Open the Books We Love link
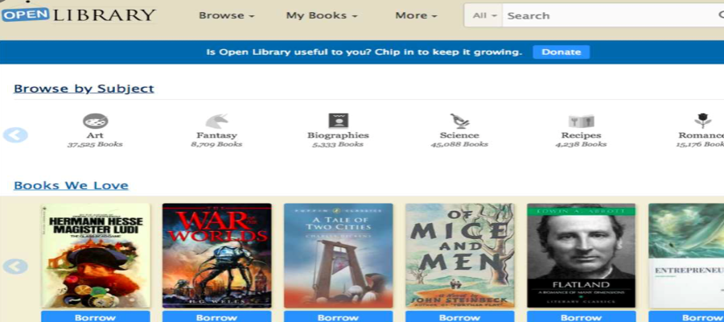The image size is (724, 322). (x=71, y=185)
